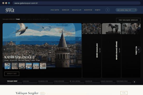
Task: Open second artwork thumbnail under Kadir Şişginoğlu
Action: click(15, 66)
